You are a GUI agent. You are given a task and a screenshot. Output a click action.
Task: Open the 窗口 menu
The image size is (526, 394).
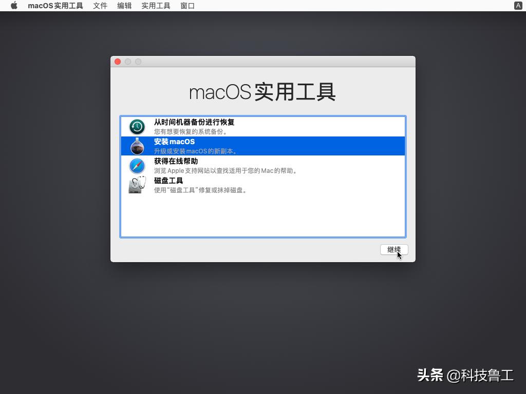(x=187, y=6)
